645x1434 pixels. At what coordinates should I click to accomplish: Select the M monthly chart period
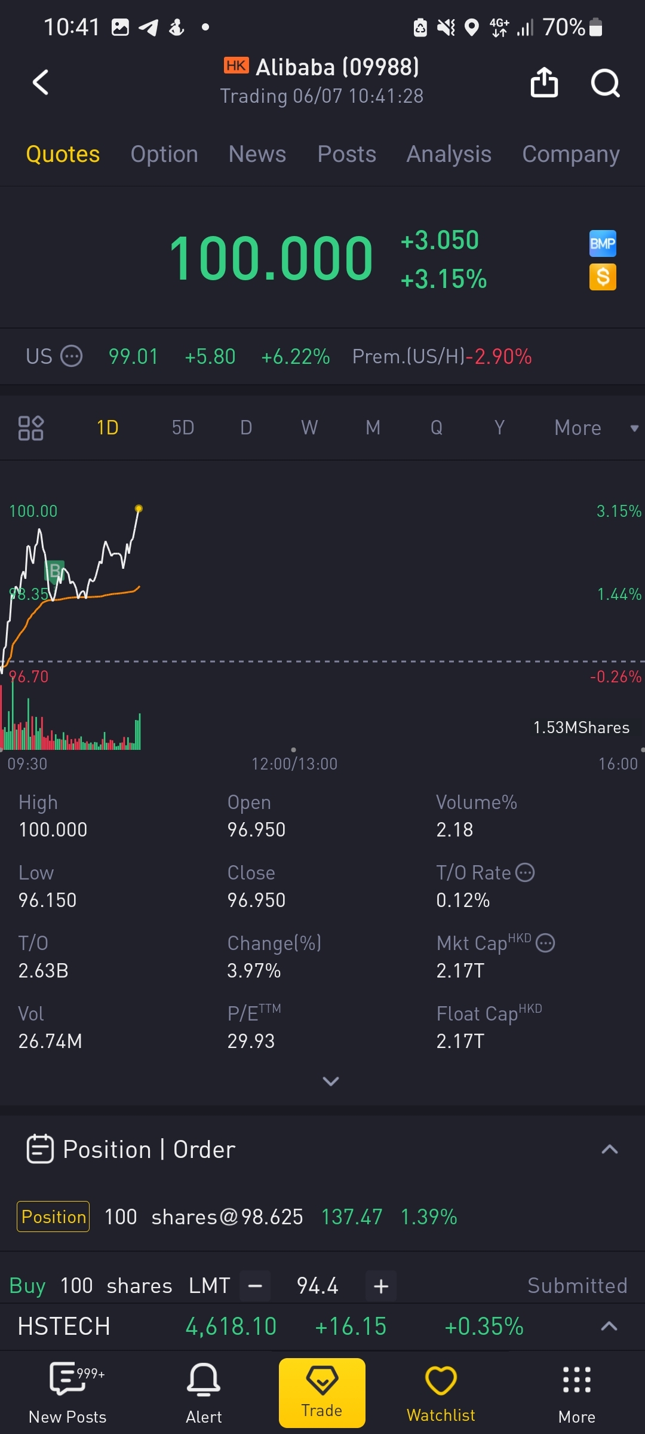tap(373, 428)
